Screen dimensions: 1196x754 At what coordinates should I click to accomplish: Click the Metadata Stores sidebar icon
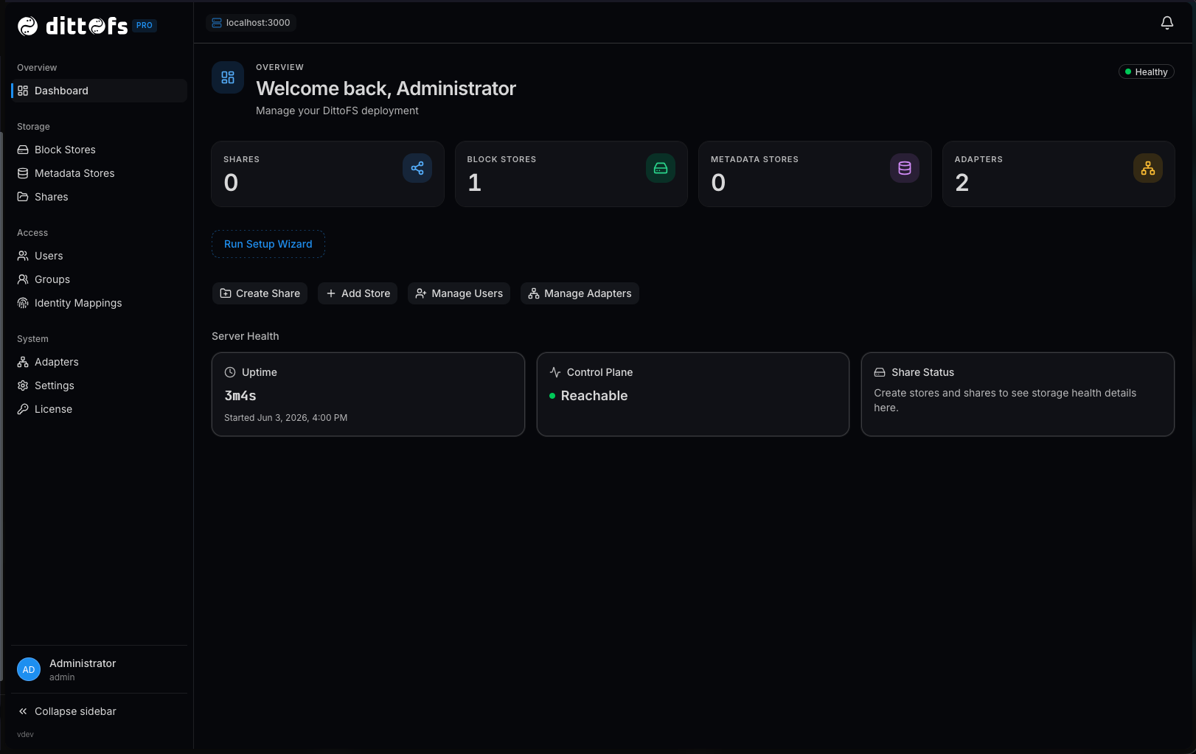point(23,173)
